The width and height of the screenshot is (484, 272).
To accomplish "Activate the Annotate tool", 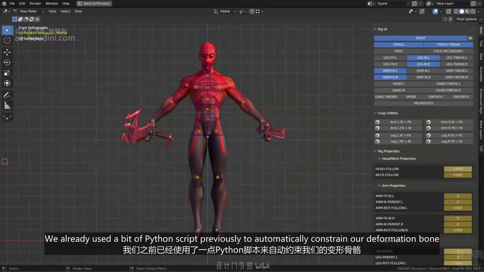I will tap(7, 95).
